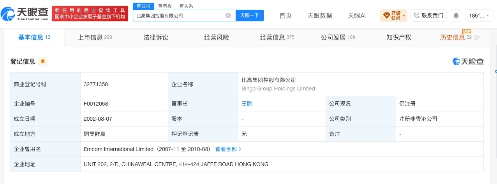
Task: Click the 企业地址 label
Action: pyautogui.click(x=25, y=164)
